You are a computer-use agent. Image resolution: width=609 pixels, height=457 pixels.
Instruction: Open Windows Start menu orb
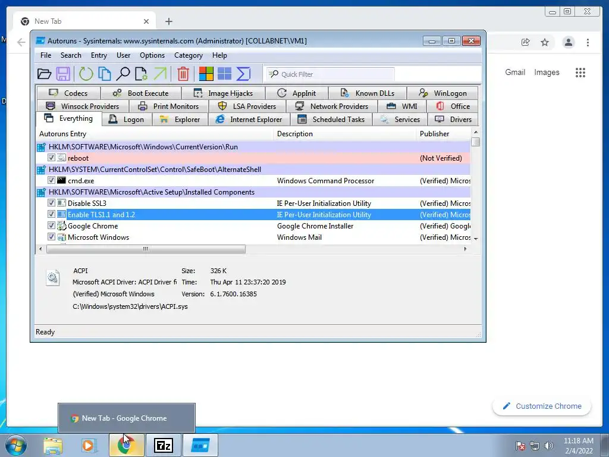pos(15,445)
